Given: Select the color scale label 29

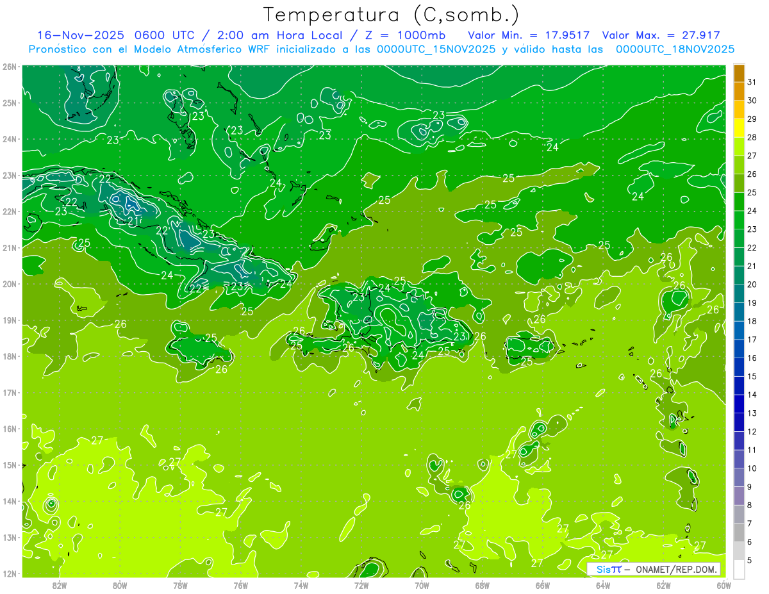Looking at the screenshot, I should (752, 119).
